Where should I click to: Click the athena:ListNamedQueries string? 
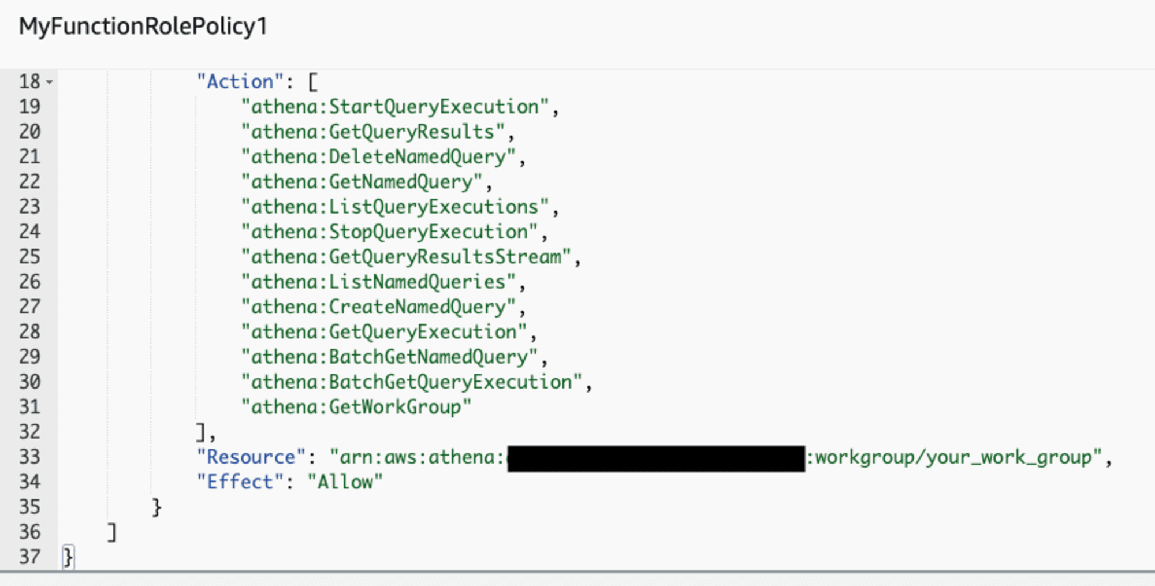point(378,282)
